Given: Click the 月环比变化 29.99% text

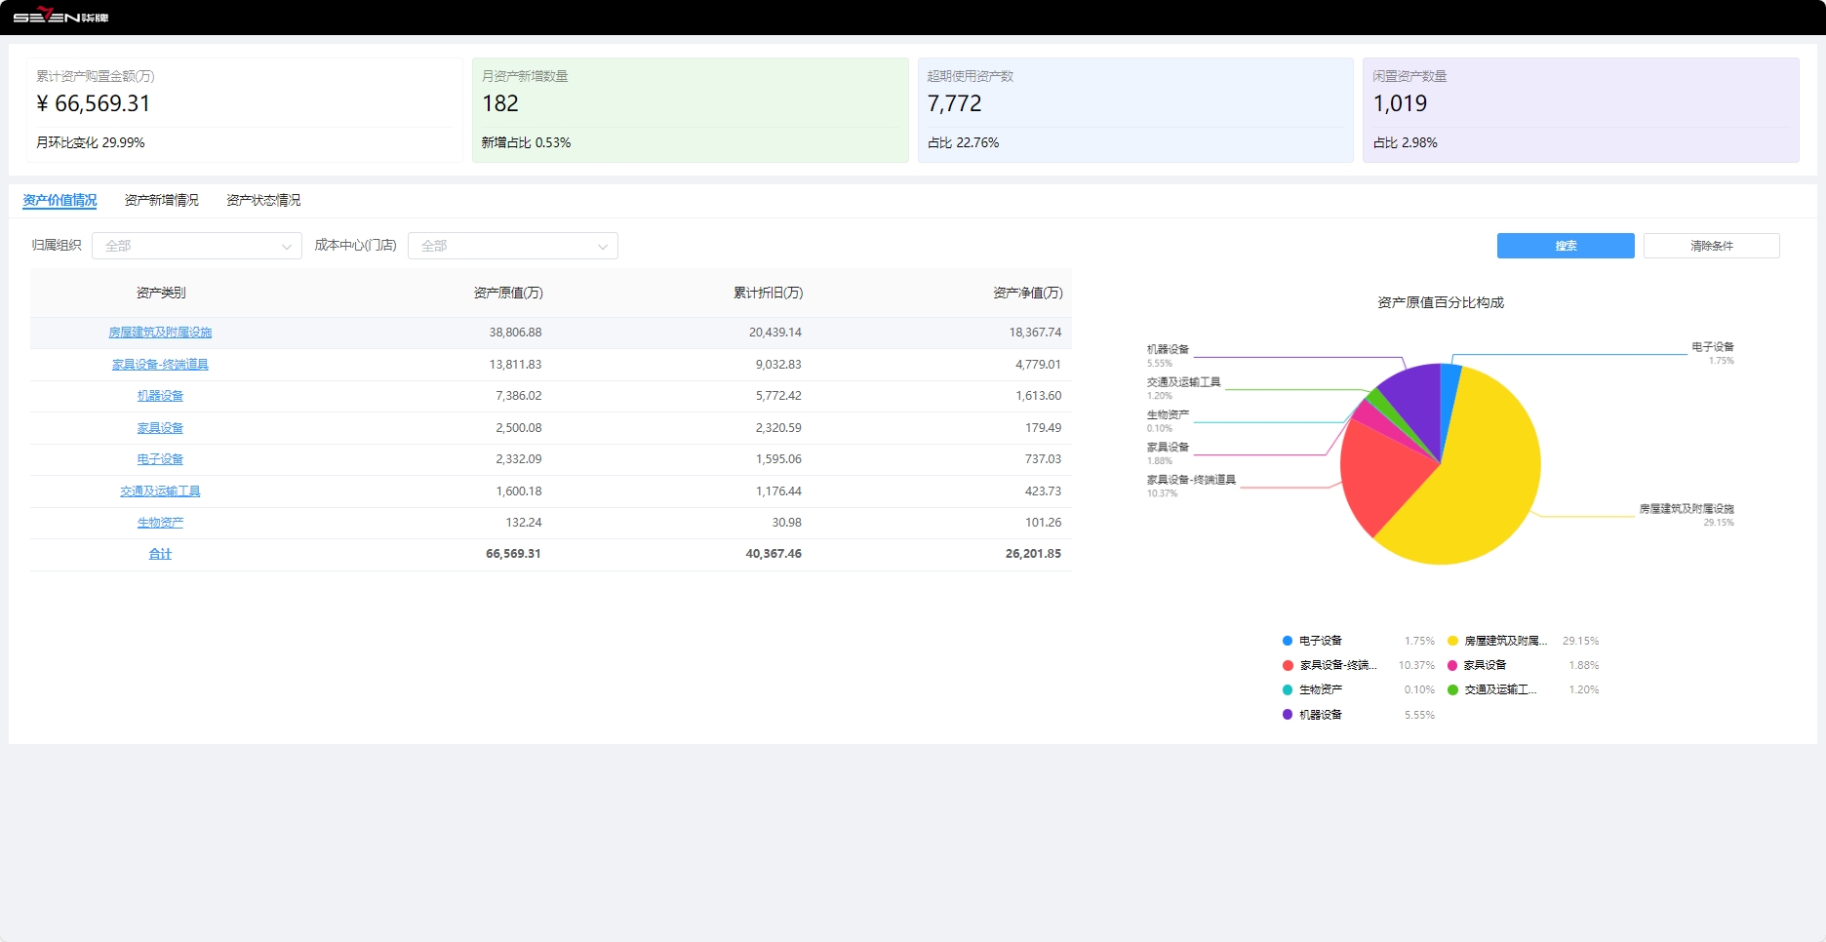Looking at the screenshot, I should point(91,142).
